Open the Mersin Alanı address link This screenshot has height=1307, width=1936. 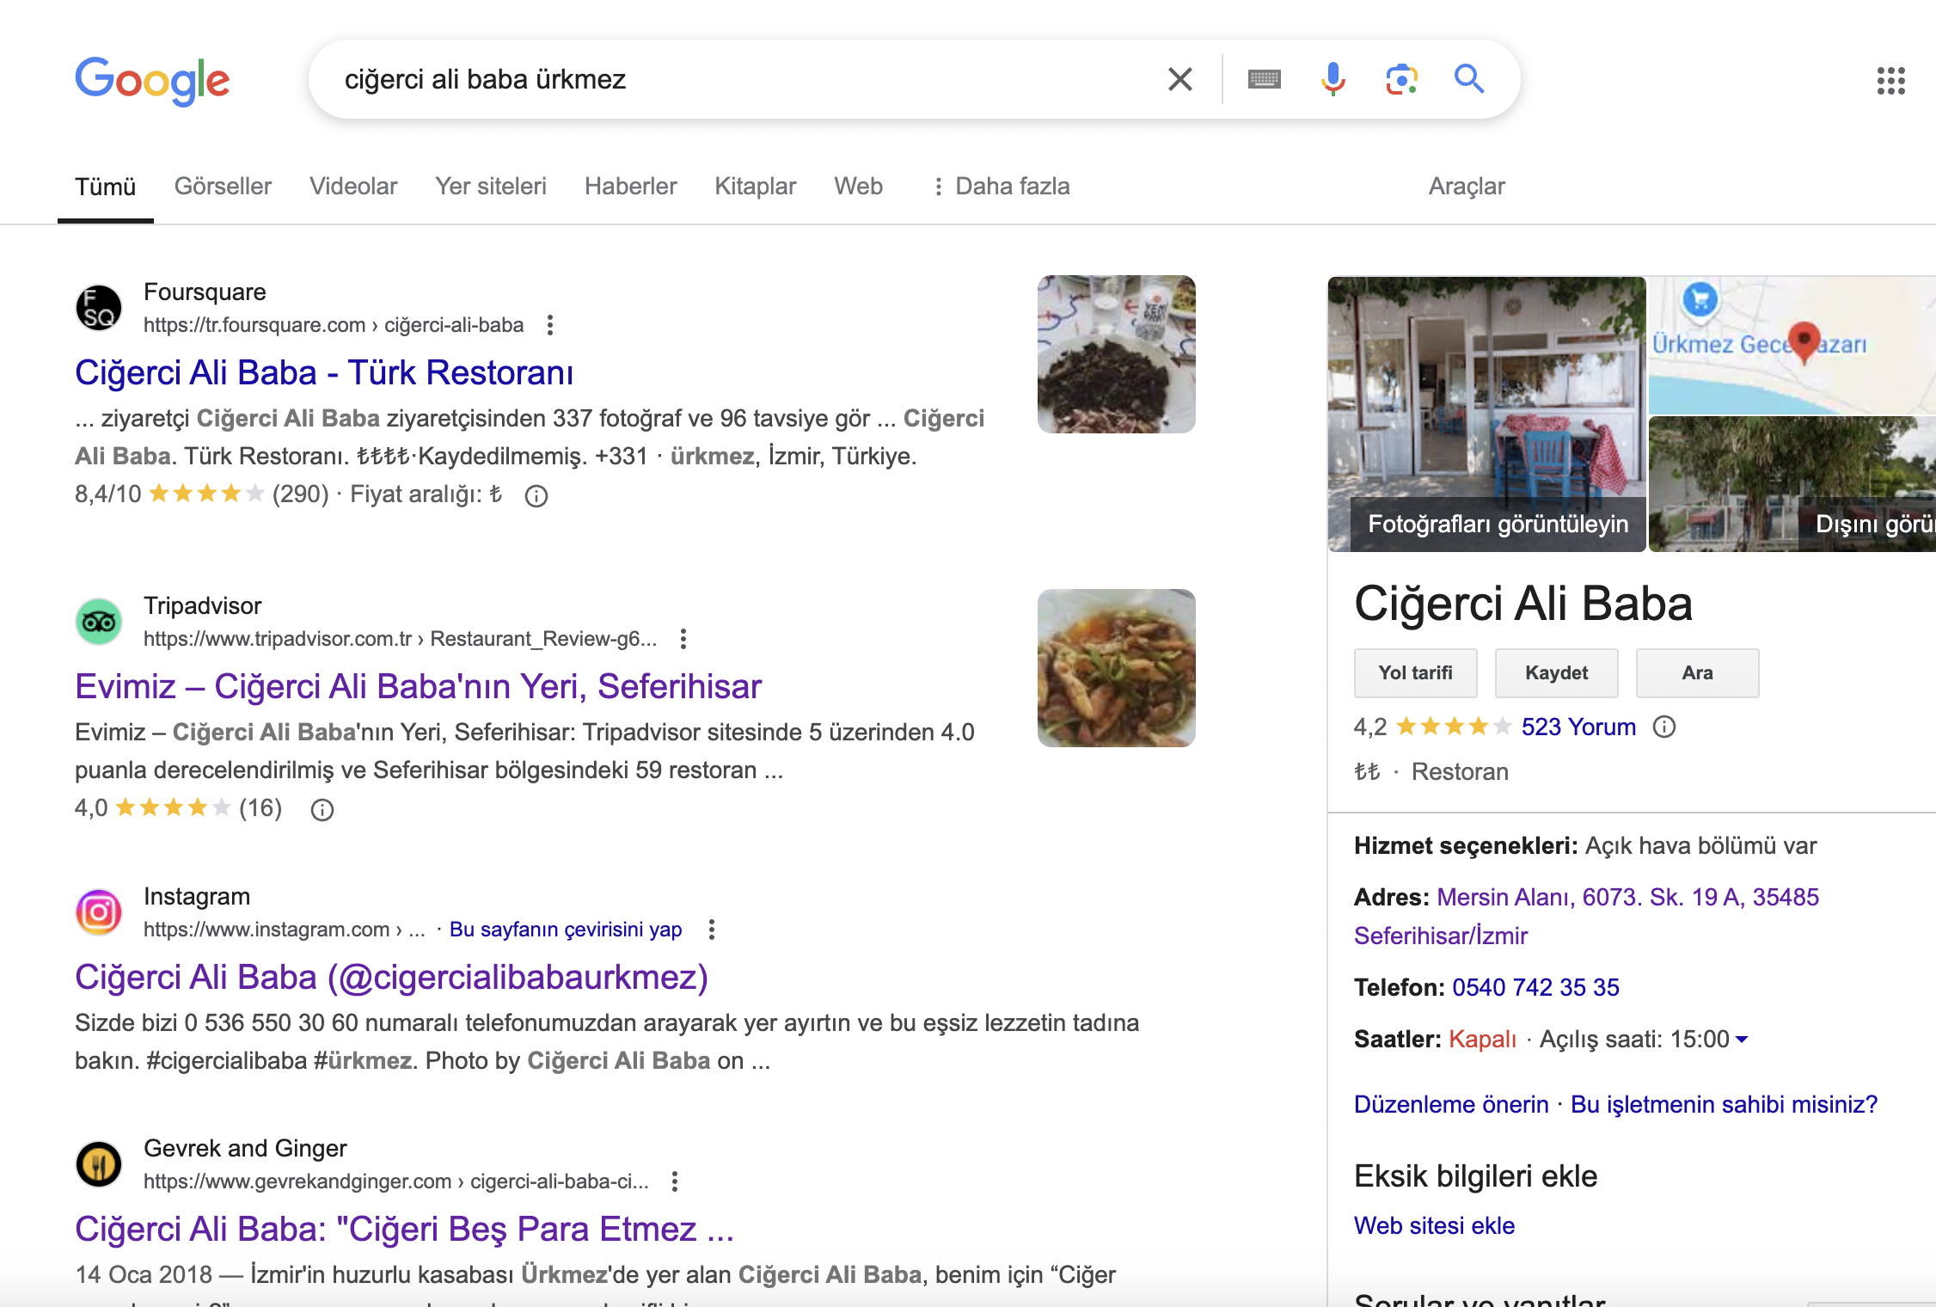[1586, 917]
